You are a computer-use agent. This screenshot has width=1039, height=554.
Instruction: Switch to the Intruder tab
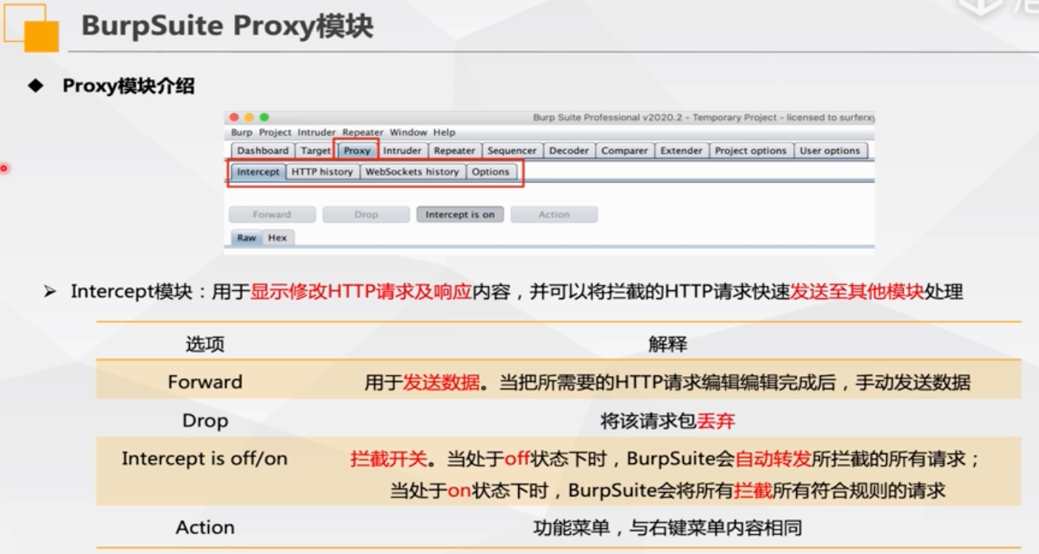coord(402,151)
